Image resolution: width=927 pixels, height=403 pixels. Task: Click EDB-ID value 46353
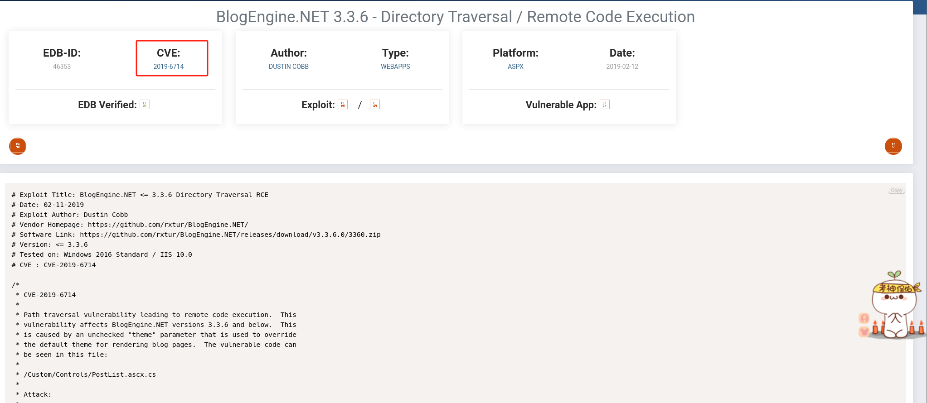pyautogui.click(x=62, y=67)
